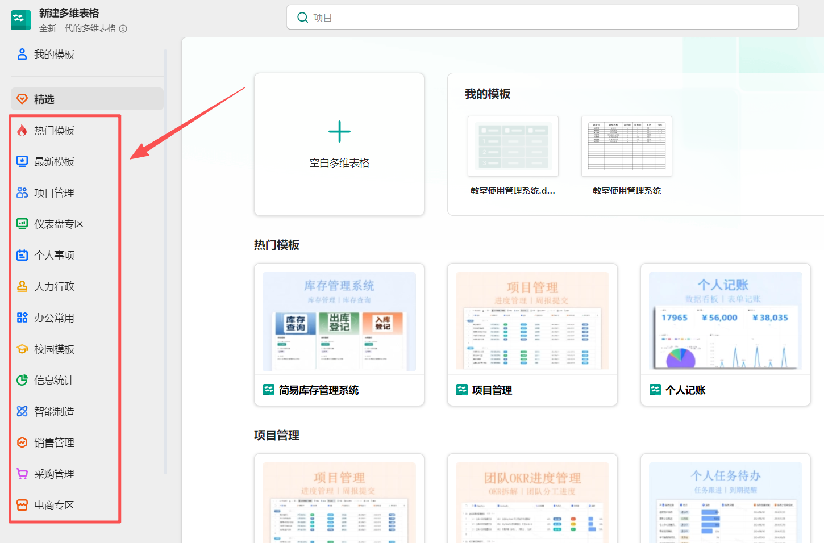Viewport: 824px width, 543px height.
Task: Select the 人力行政 stamp icon
Action: [x=22, y=286]
